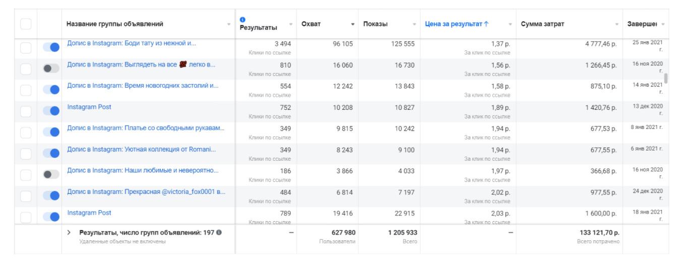Open the Прекрасная @victoria_fox0001 ad set link

point(146,192)
